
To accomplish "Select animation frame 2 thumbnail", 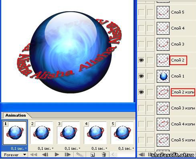I will 42,133.
